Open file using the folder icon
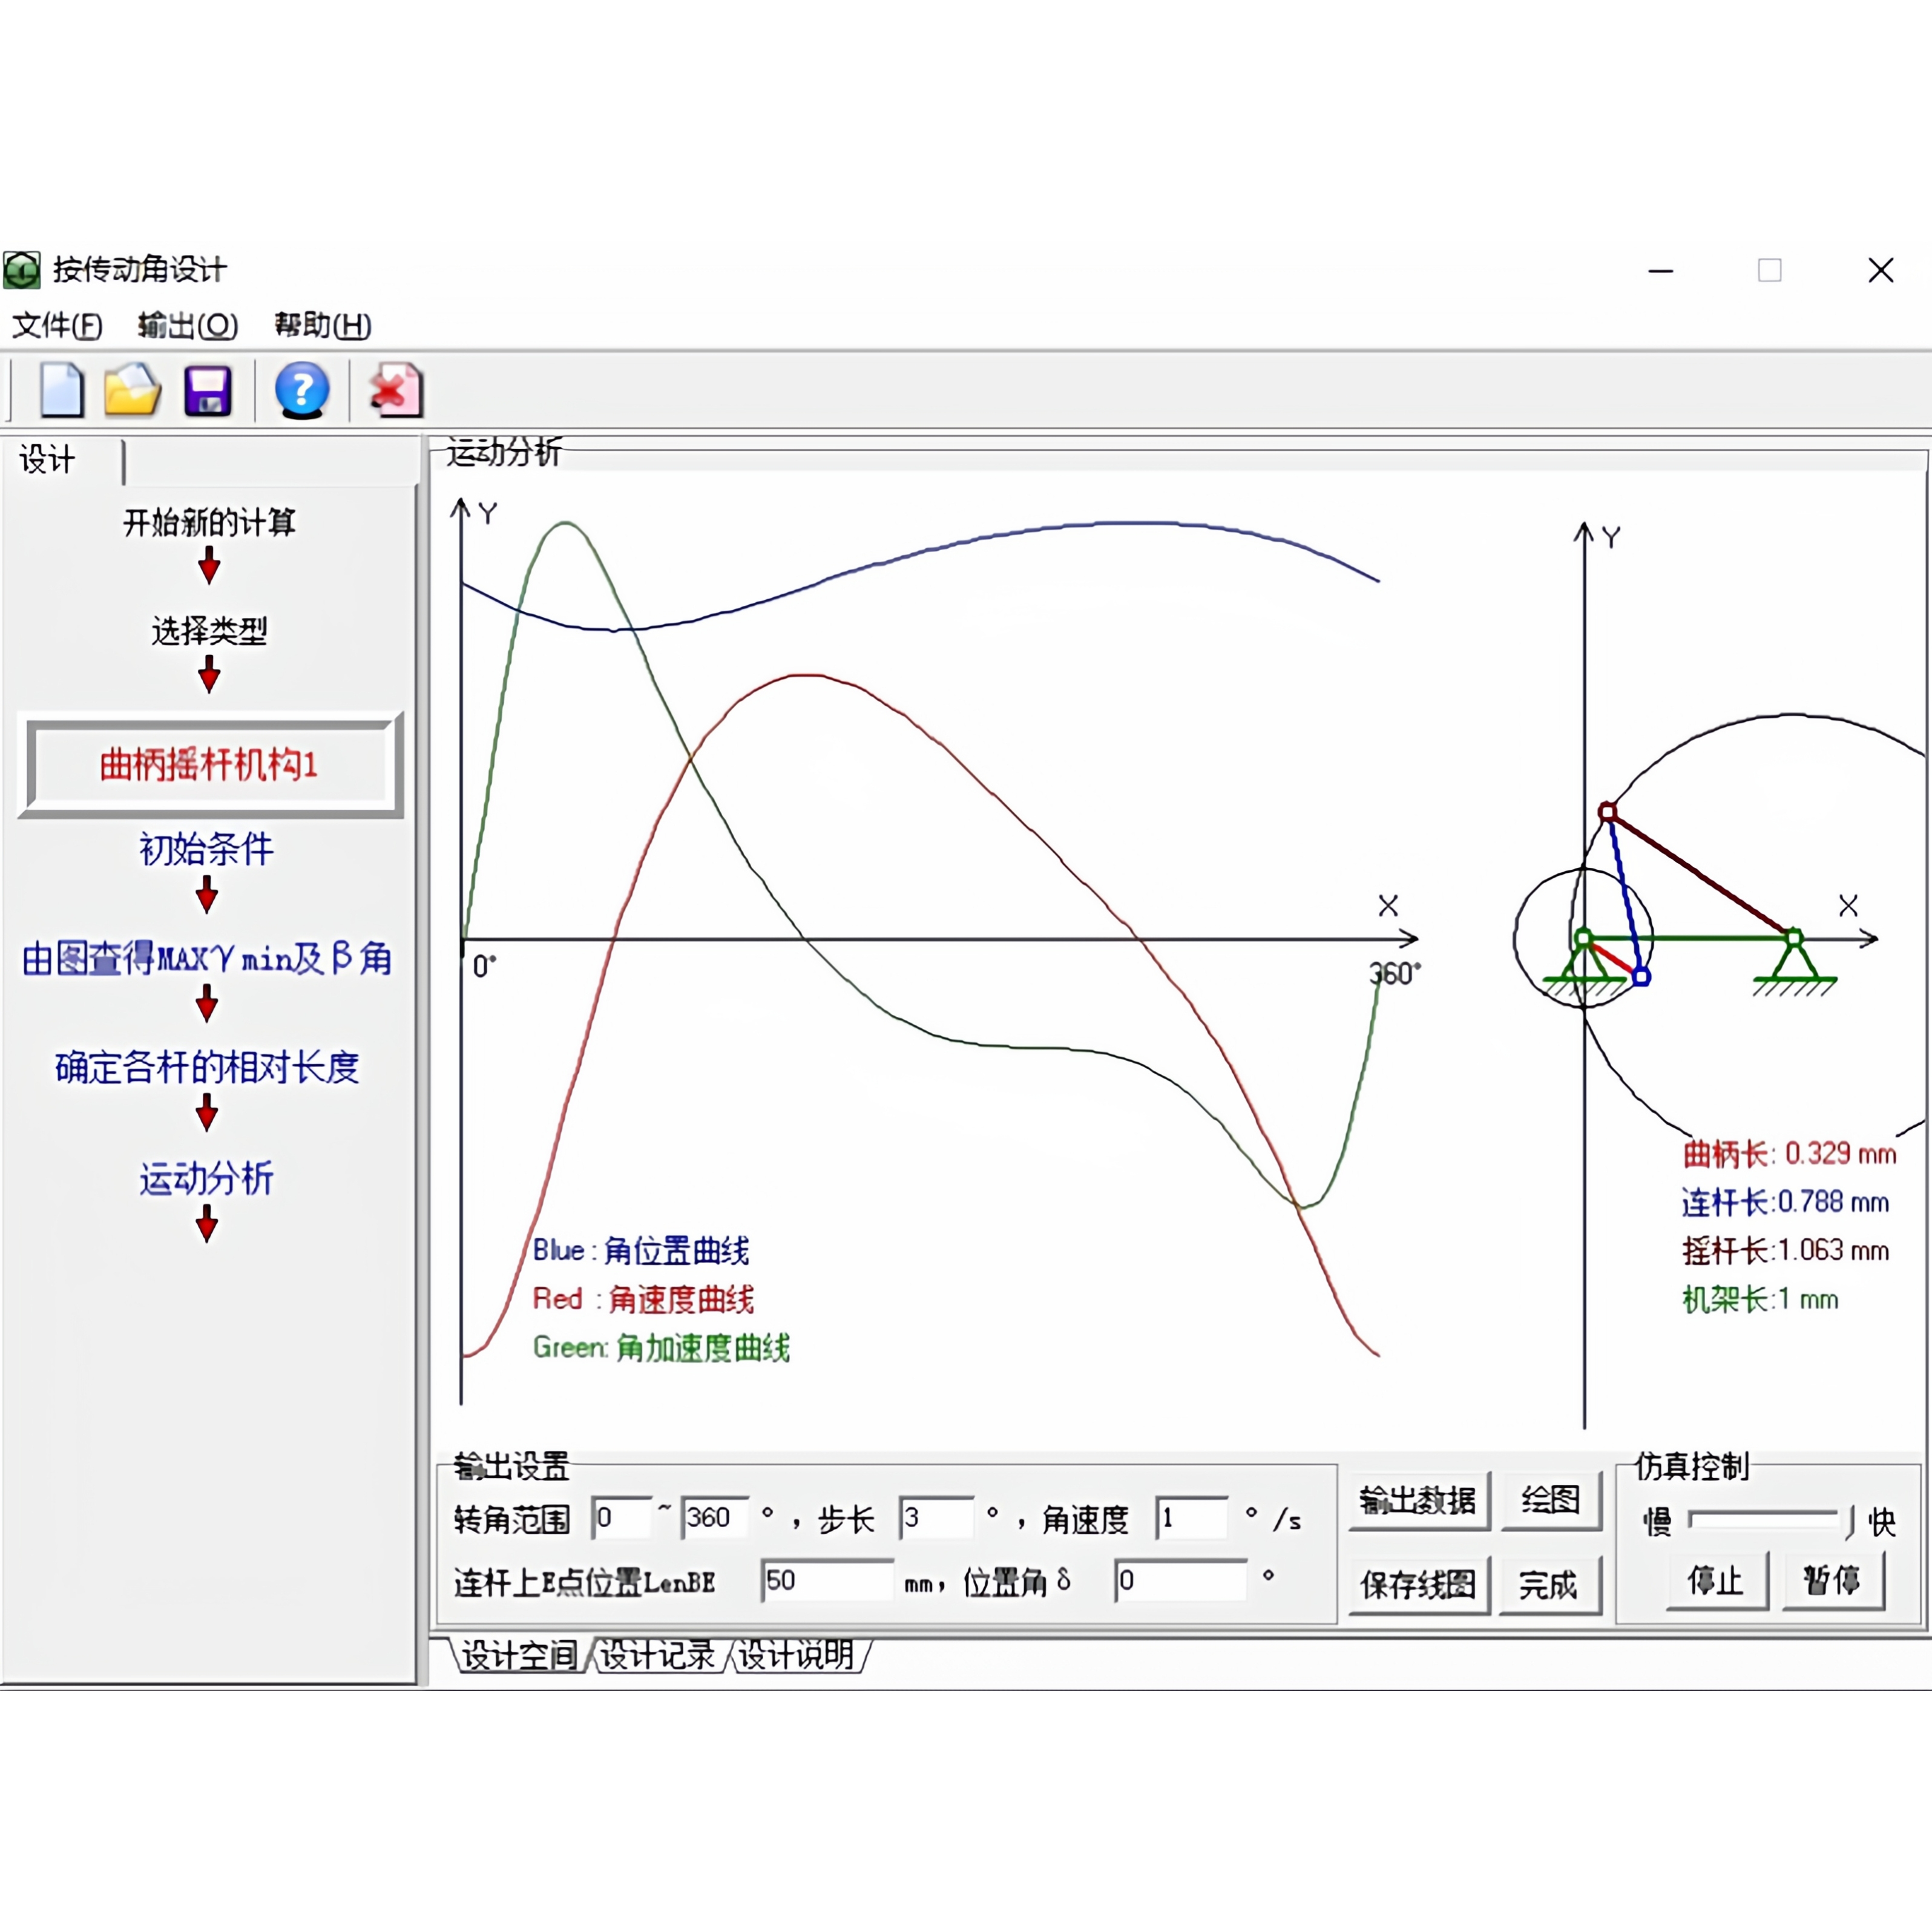This screenshot has height=1932, width=1932. coord(132,390)
